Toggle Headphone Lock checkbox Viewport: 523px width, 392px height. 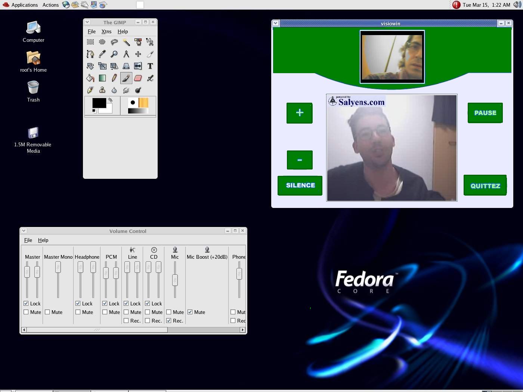(x=78, y=304)
